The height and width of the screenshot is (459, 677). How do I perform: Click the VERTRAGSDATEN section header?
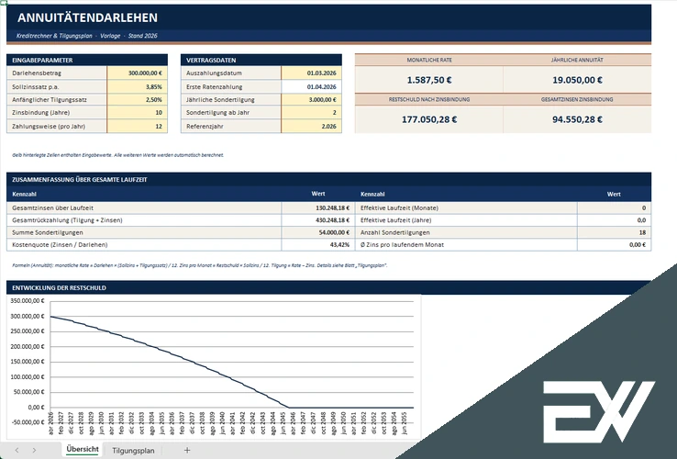(x=261, y=60)
